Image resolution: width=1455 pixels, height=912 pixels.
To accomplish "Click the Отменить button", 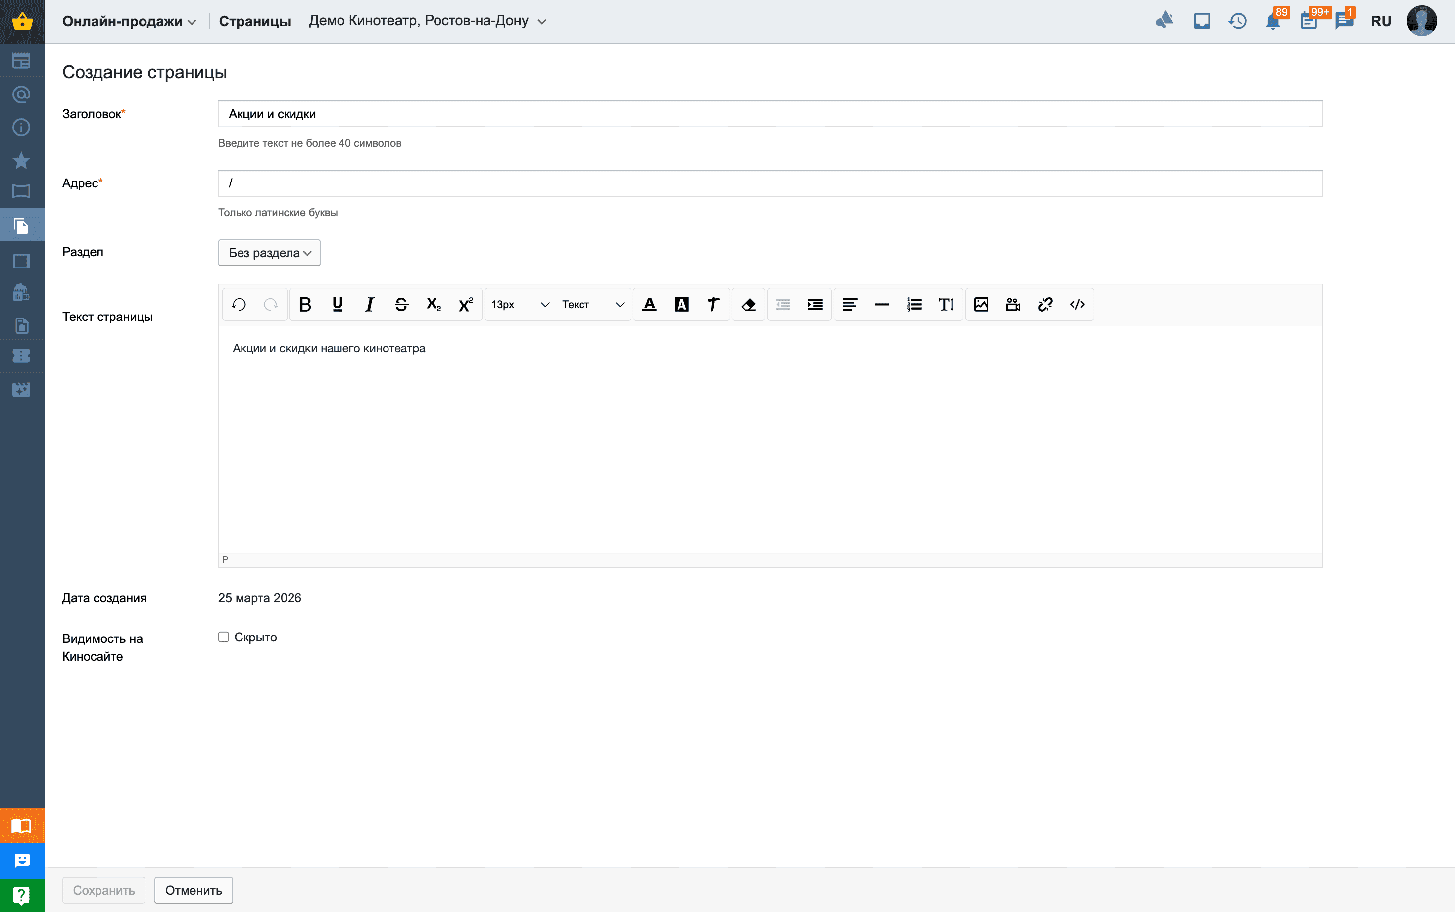I will [193, 890].
